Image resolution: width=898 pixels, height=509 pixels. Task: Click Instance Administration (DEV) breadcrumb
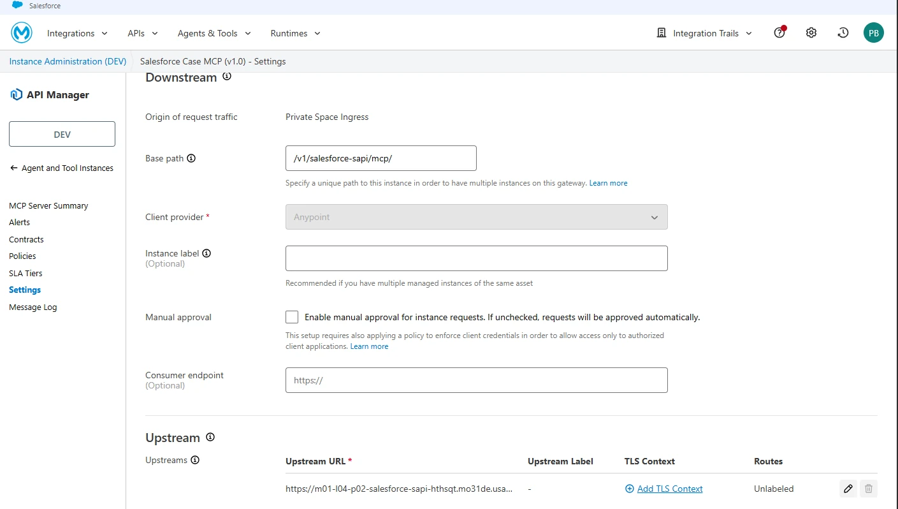click(x=68, y=61)
